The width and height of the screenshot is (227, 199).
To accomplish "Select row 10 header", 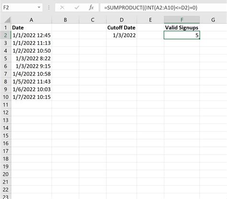I will click(6, 97).
